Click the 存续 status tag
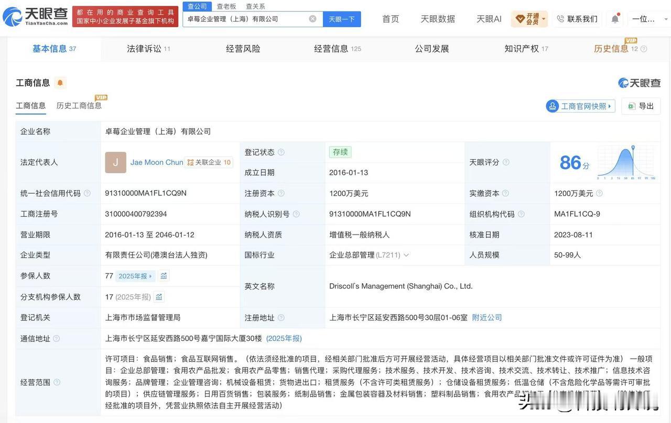The height and width of the screenshot is (423, 671). pos(340,152)
